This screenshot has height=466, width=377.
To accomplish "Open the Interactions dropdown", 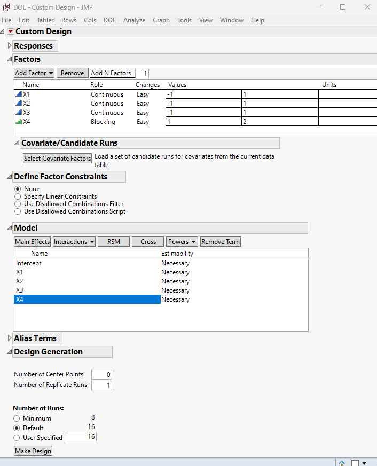I will point(74,242).
